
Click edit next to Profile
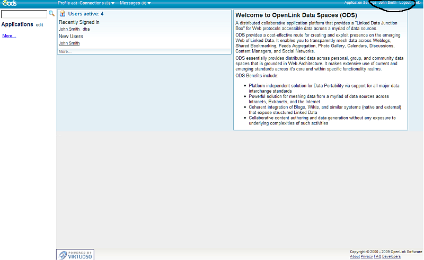(74, 3)
